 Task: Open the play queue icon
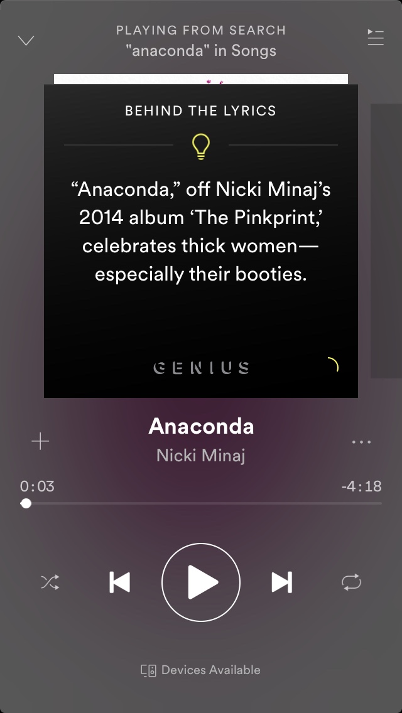click(x=376, y=37)
